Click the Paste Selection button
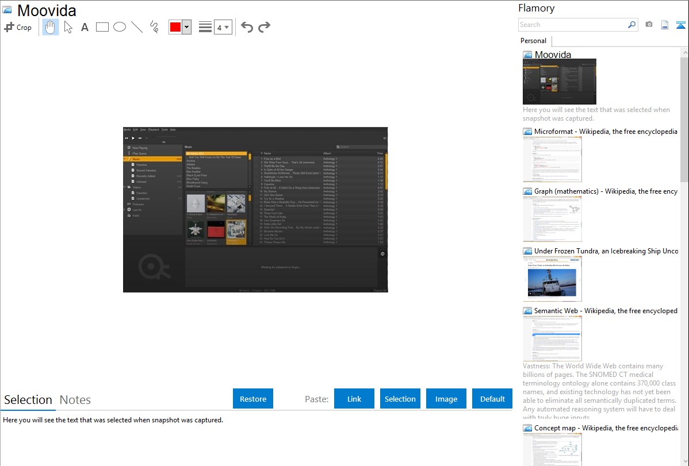 tap(400, 399)
